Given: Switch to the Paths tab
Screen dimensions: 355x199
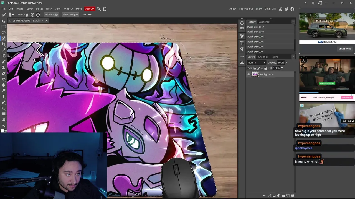Looking at the screenshot, I should pyautogui.click(x=275, y=57).
